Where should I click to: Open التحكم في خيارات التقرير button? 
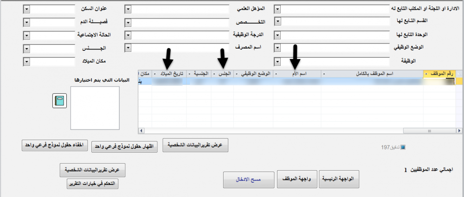(x=93, y=184)
